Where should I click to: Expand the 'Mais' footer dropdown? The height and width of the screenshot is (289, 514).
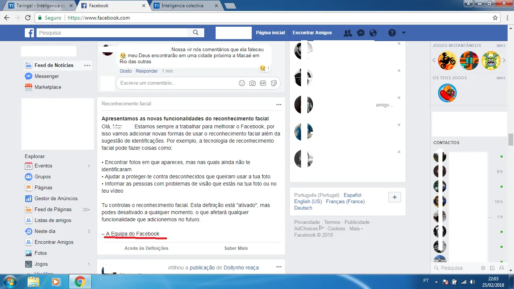[356, 229]
